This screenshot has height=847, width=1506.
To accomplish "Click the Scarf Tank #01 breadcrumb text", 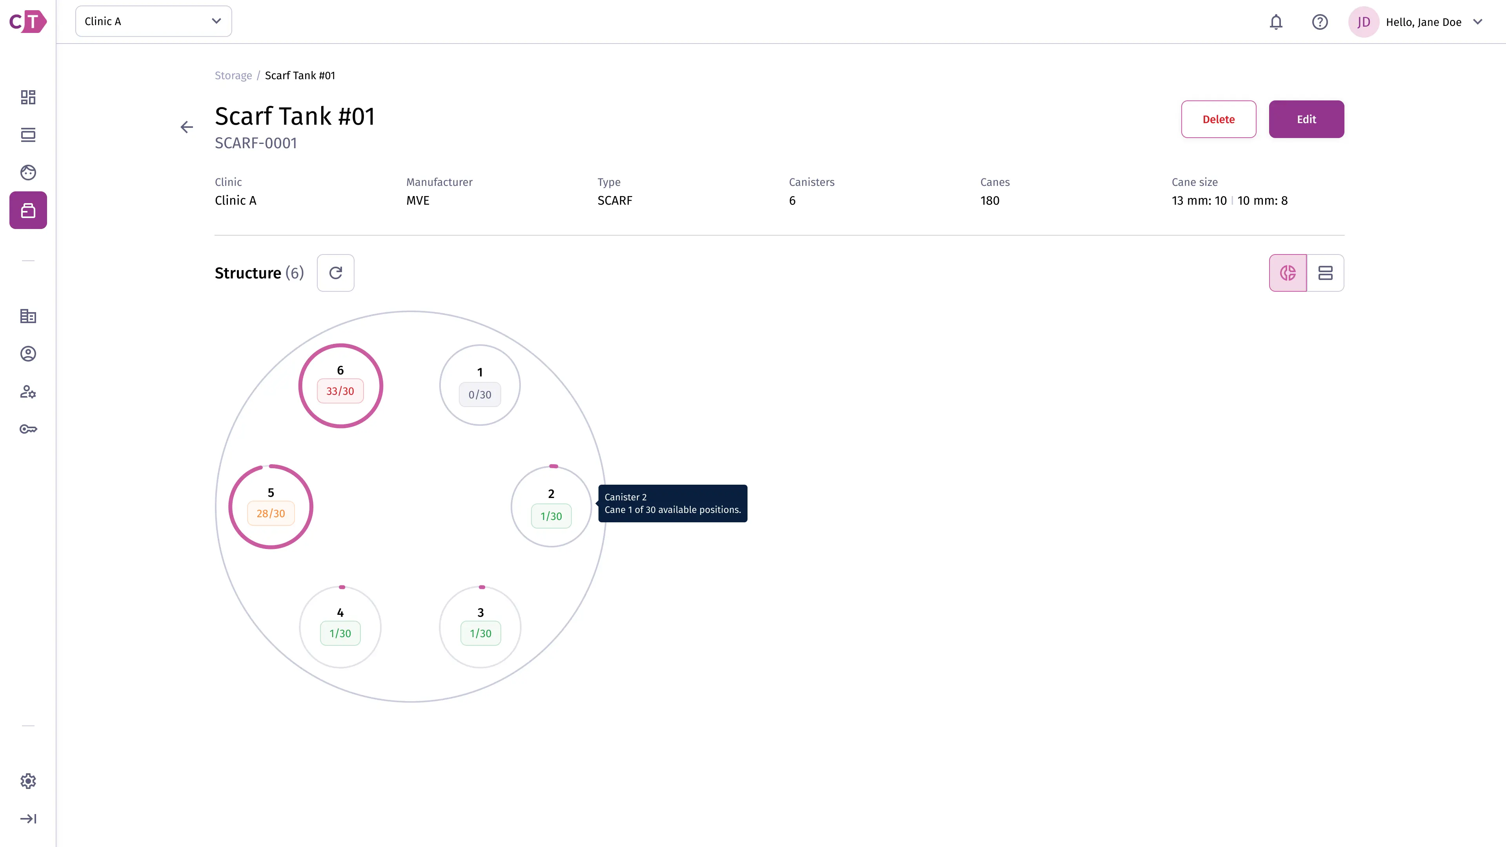I will [300, 75].
